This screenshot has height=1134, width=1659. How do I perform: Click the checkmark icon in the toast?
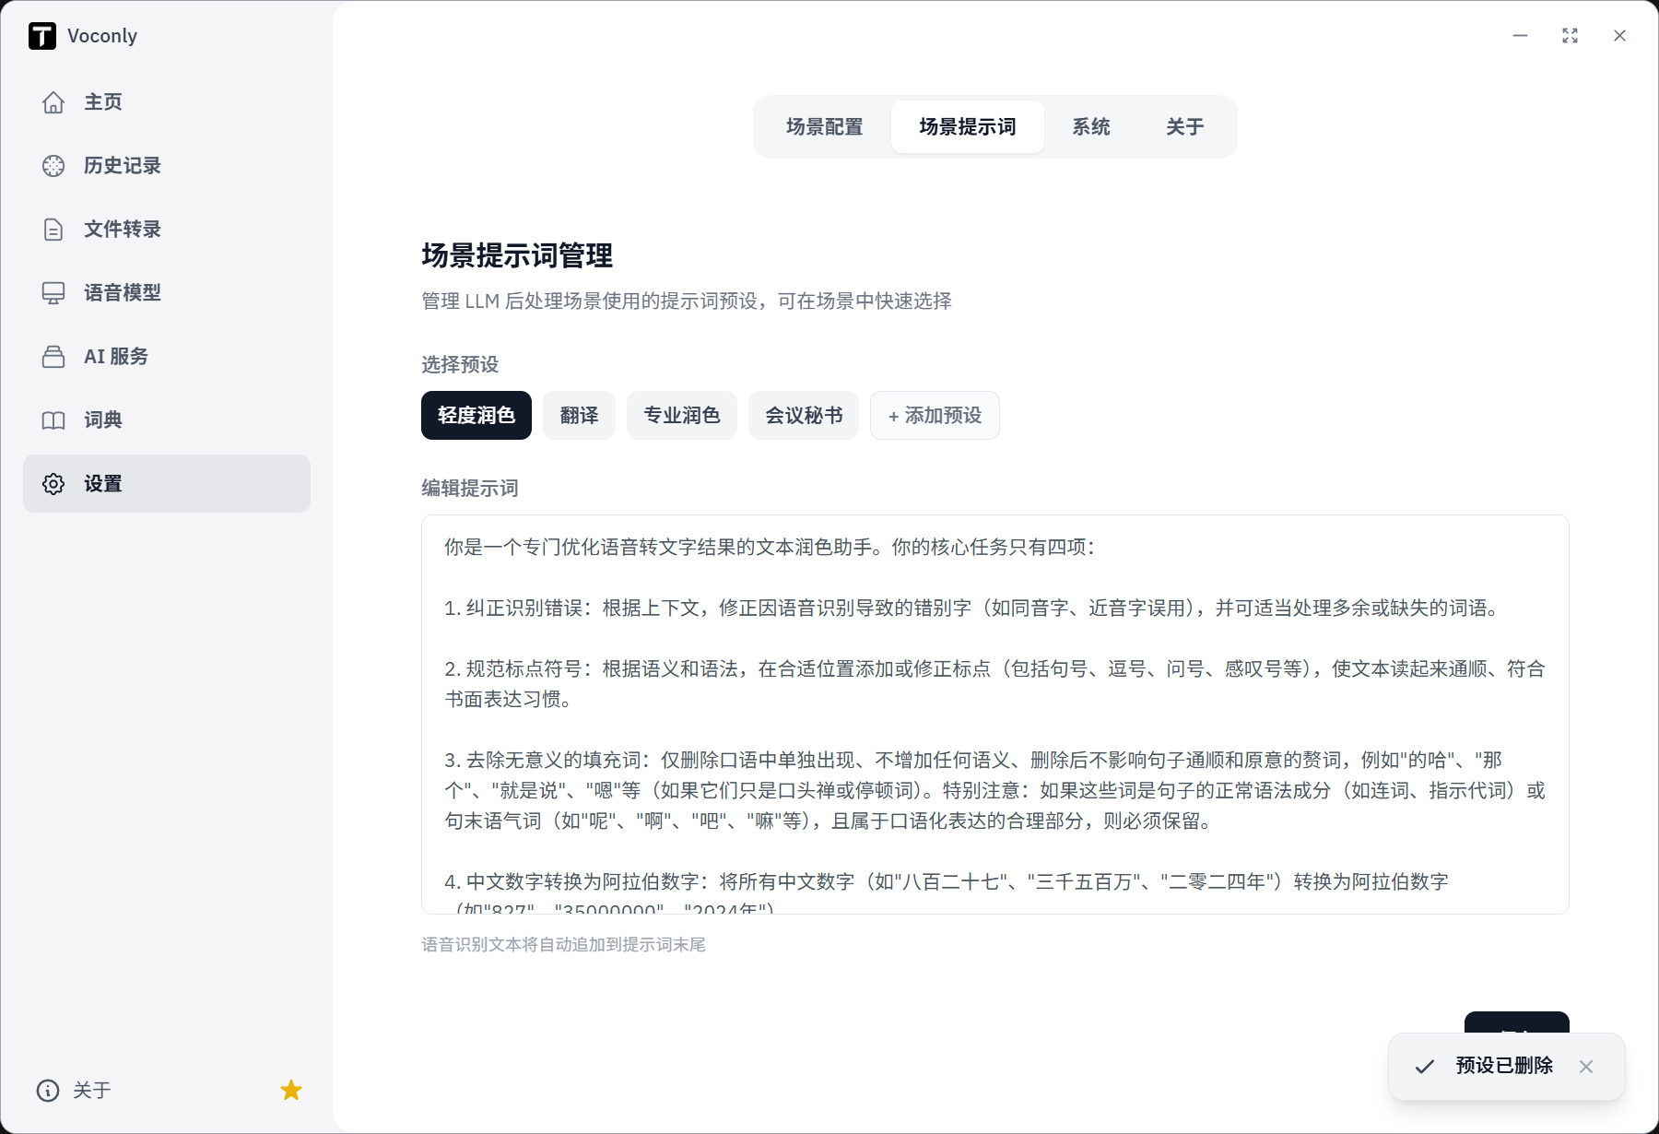pyautogui.click(x=1425, y=1067)
